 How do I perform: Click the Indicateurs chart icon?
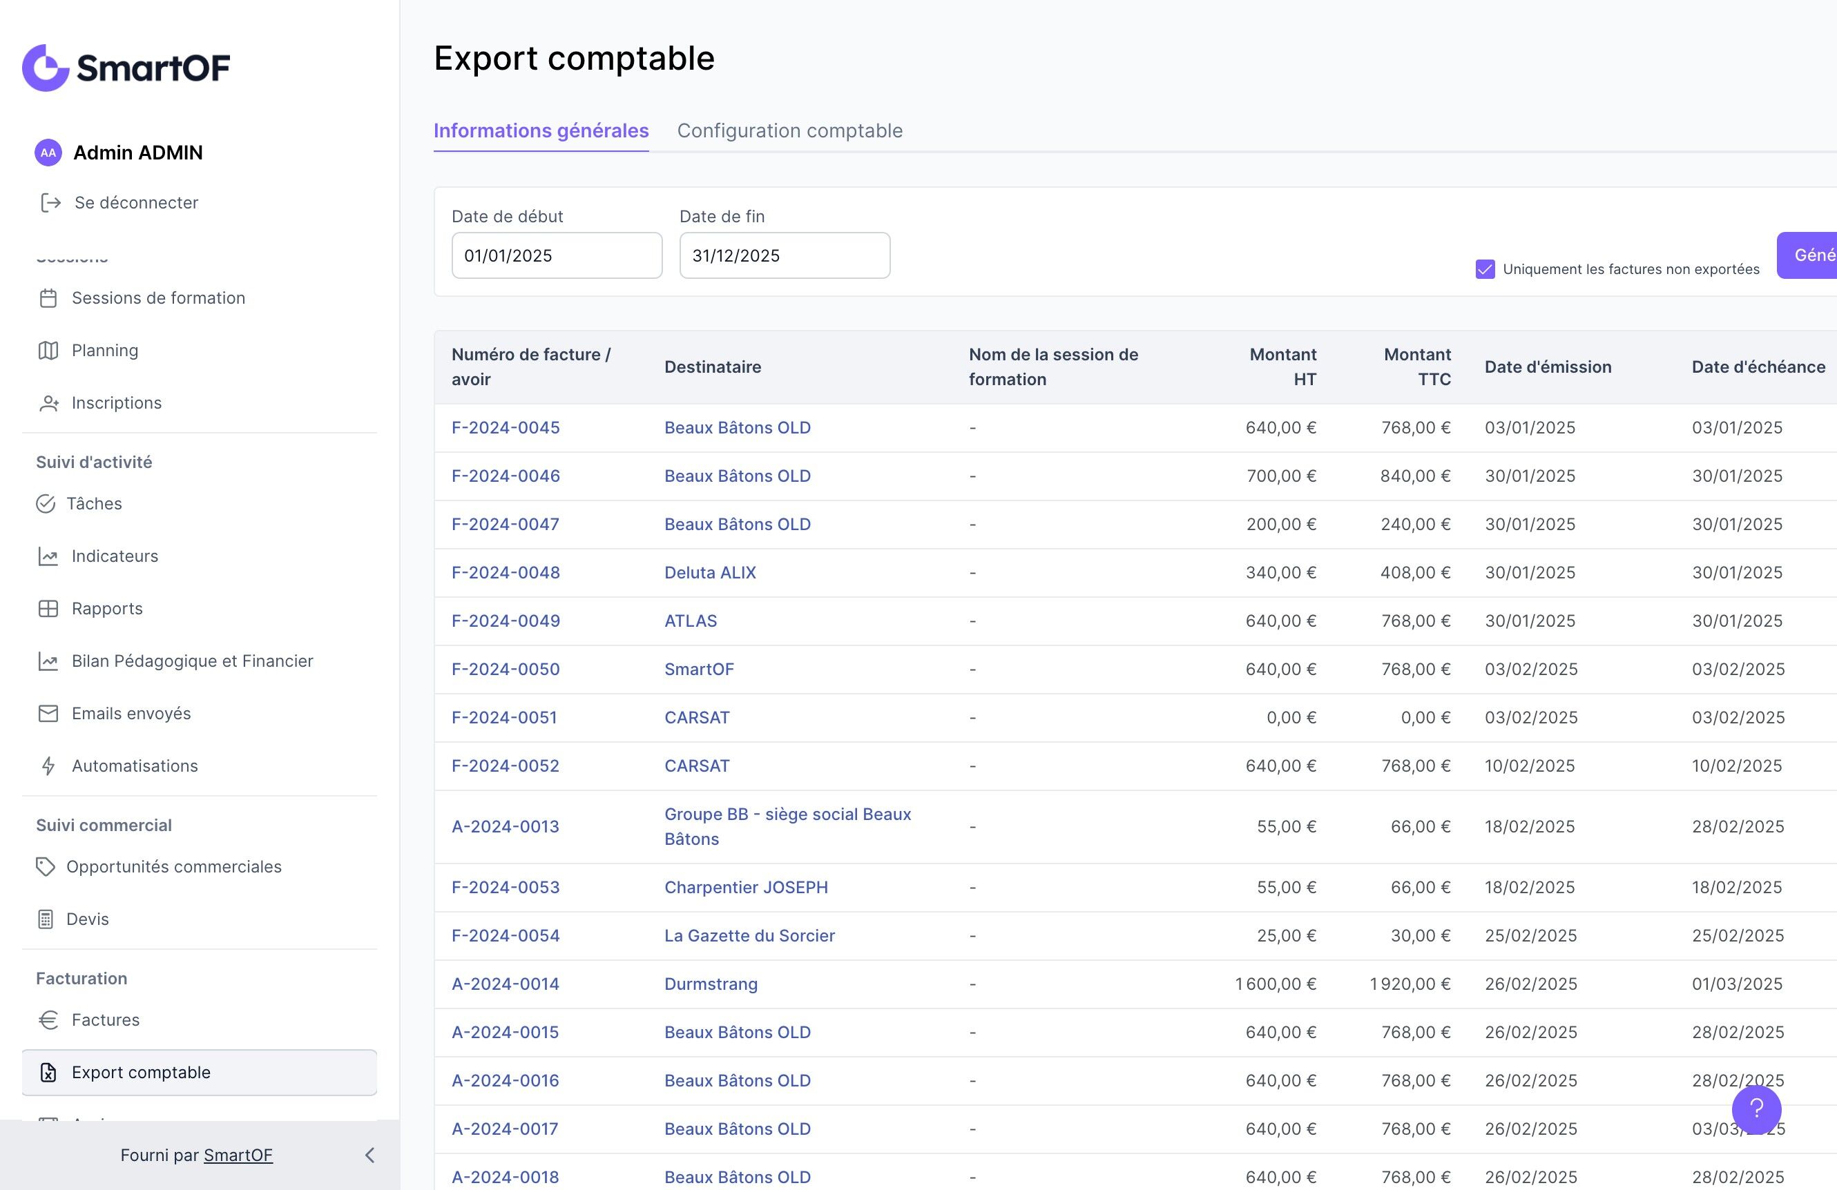click(48, 556)
